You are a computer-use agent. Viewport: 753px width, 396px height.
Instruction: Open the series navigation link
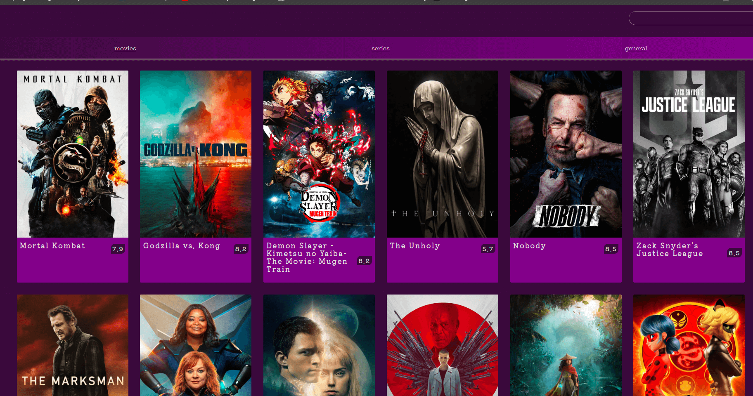[x=380, y=49]
